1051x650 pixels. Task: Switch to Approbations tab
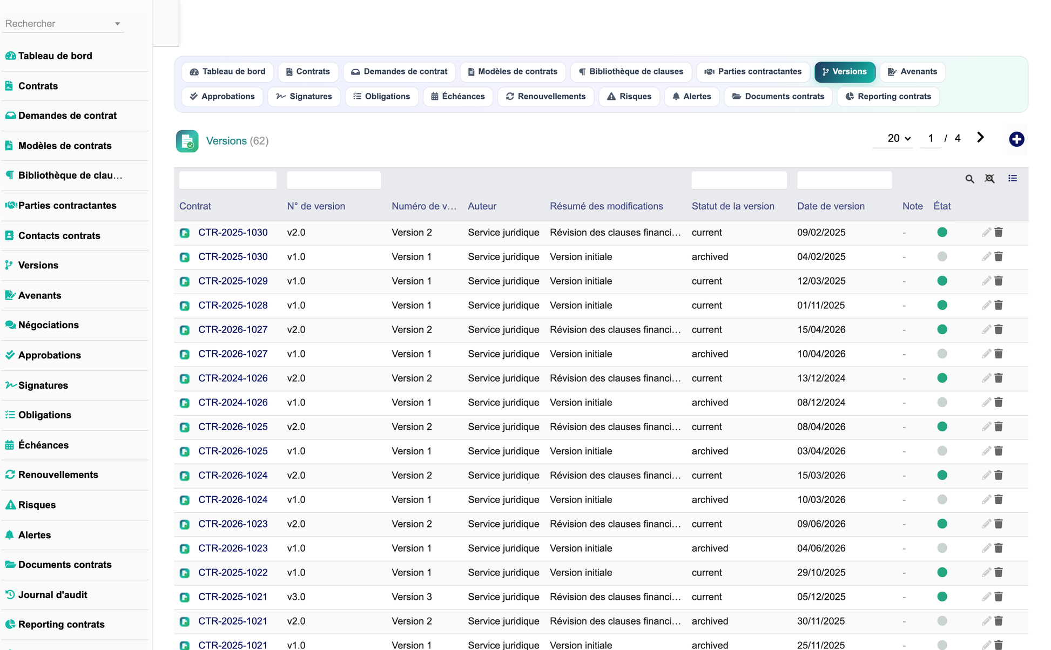pos(223,96)
